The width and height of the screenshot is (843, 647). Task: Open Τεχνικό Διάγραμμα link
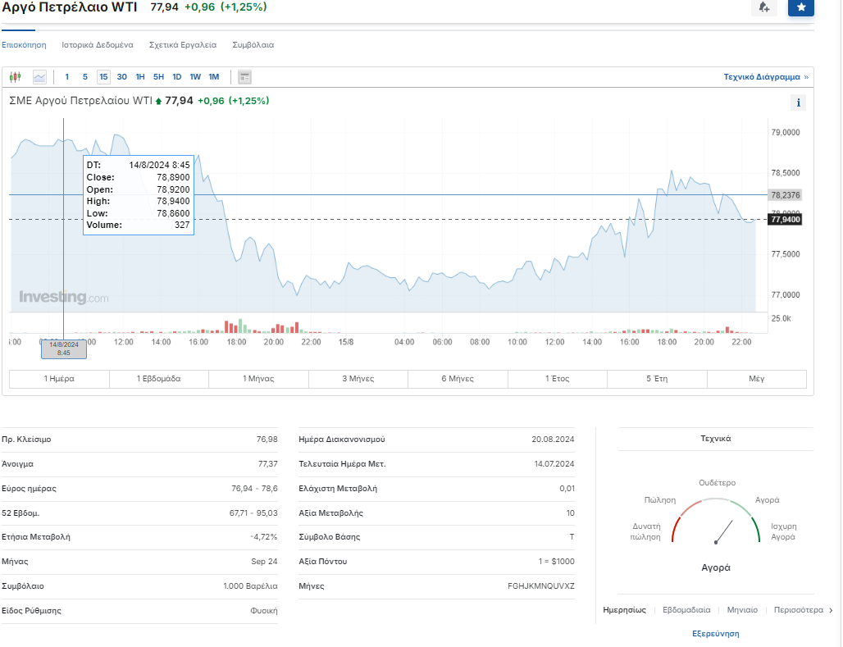click(x=761, y=77)
